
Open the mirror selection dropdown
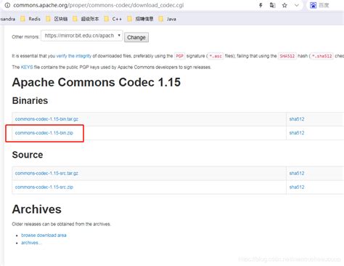(82, 36)
